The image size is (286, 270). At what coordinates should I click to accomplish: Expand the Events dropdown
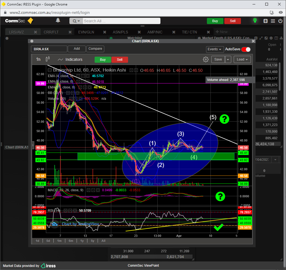pyautogui.click(x=215, y=49)
